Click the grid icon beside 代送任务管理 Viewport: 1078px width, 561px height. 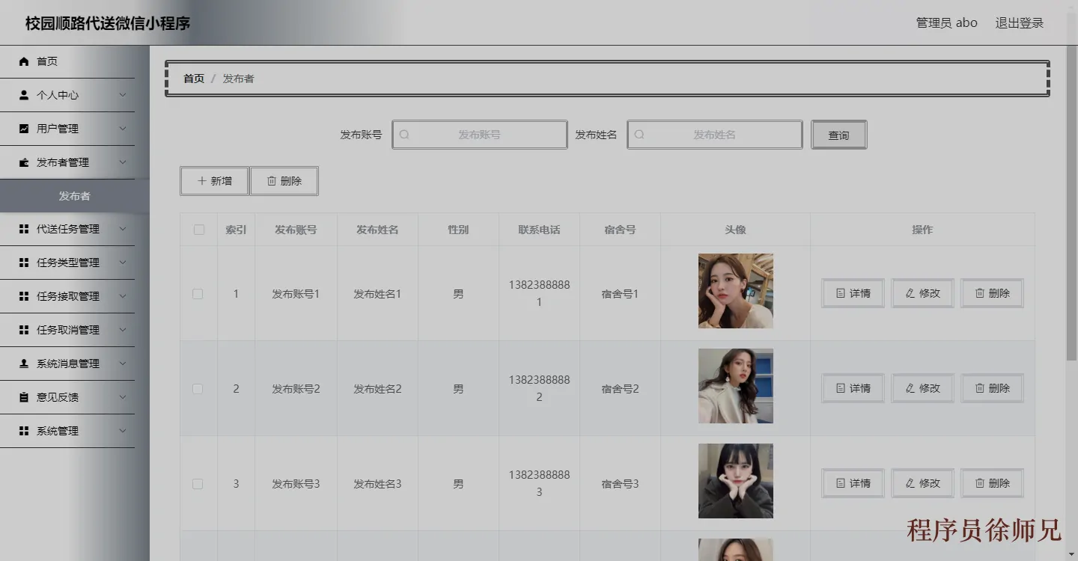pos(24,229)
